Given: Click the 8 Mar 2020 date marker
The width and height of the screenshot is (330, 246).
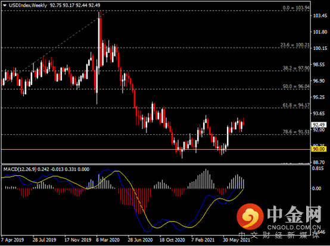Looking at the screenshot, I should [x=108, y=239].
